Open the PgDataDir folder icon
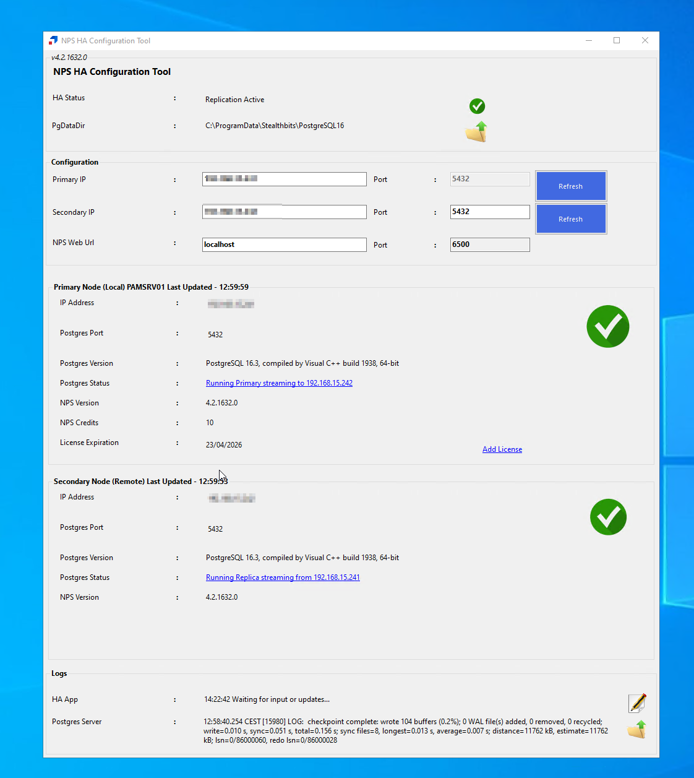This screenshot has width=694, height=778. (x=476, y=132)
